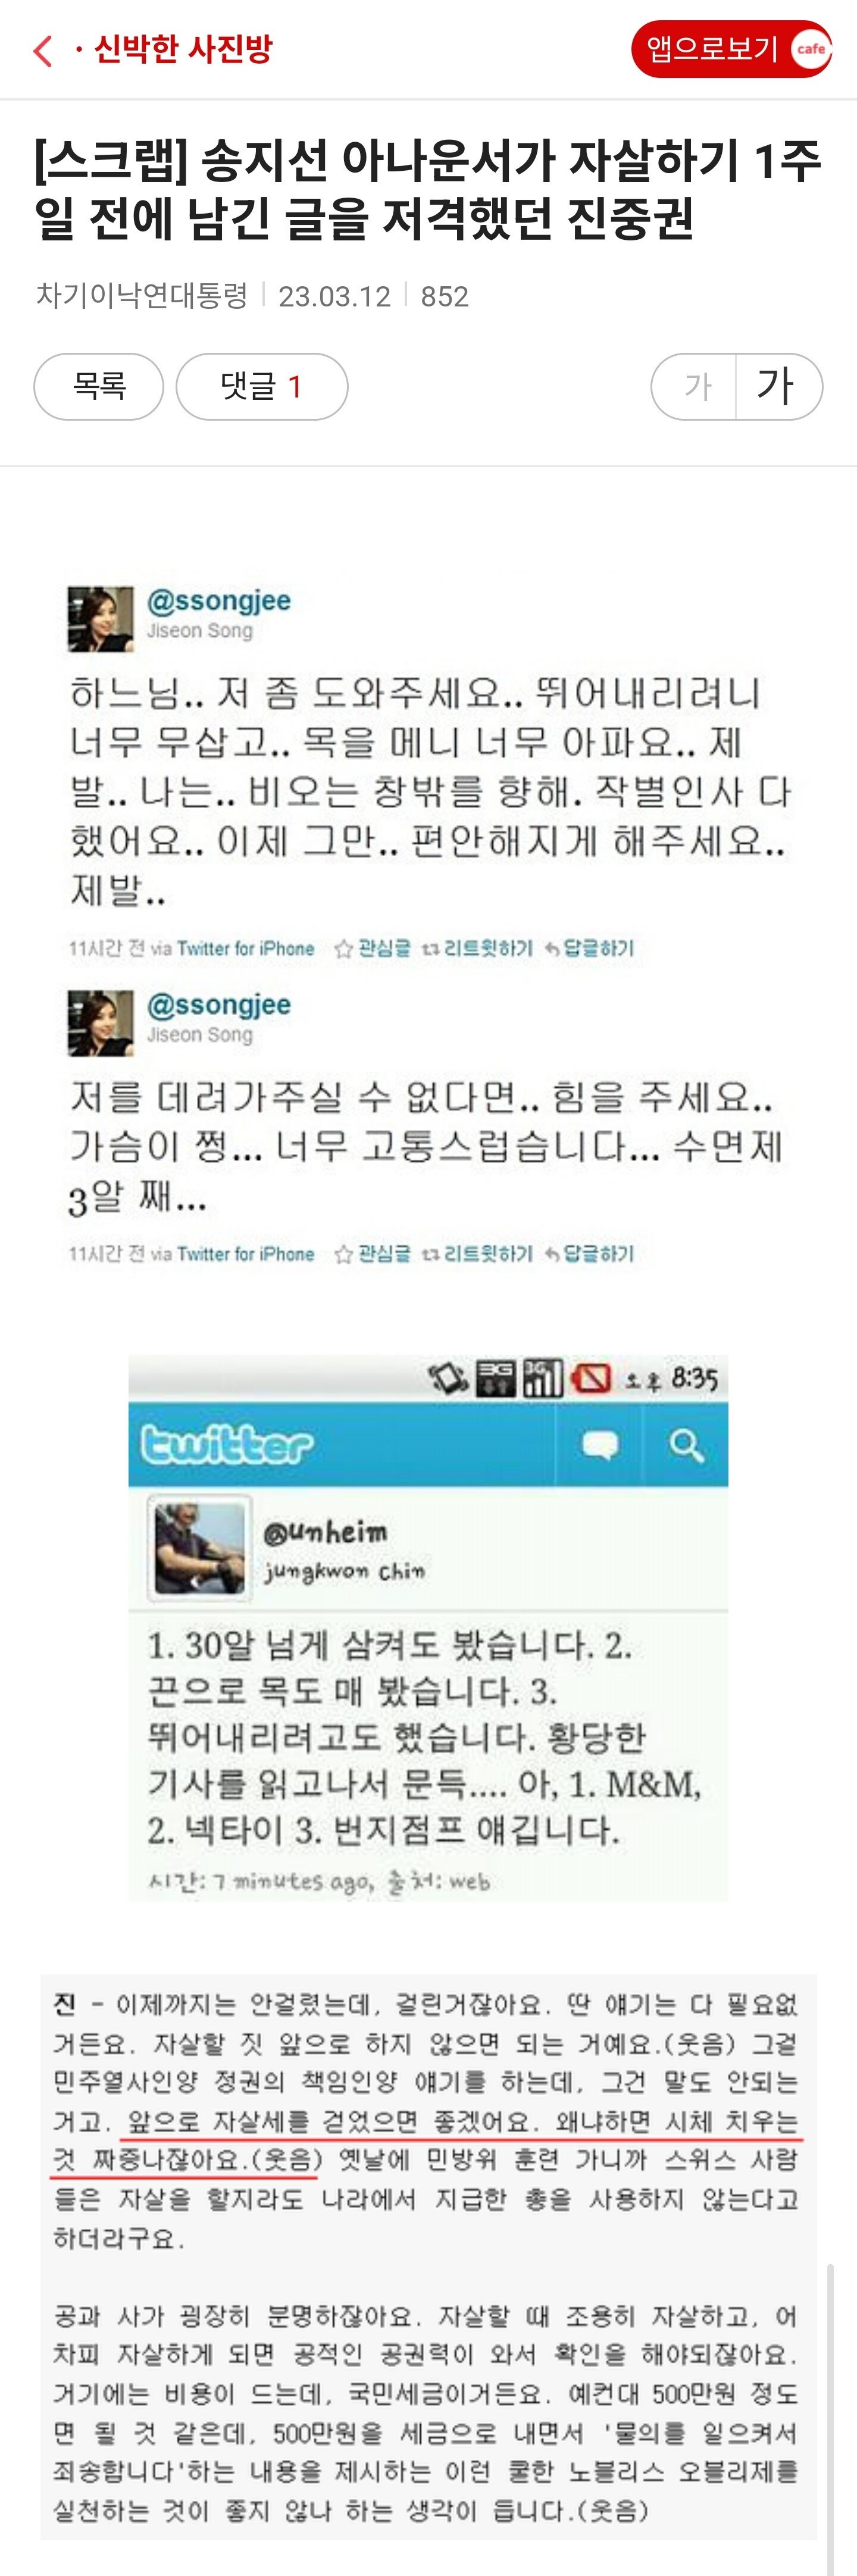
Task: Click 답글하기 reply in second tweet
Action: 589,1254
